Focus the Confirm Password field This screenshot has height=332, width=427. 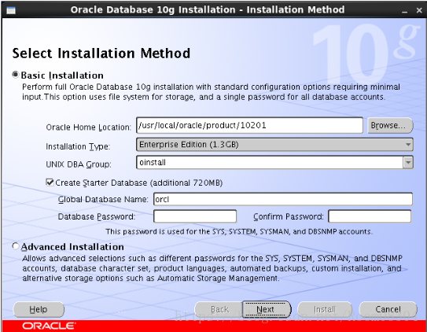tap(370, 216)
